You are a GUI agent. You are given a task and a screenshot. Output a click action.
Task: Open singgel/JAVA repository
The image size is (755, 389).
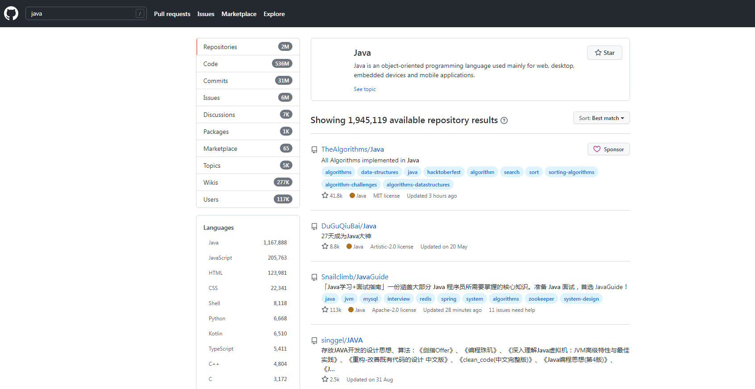tap(342, 340)
